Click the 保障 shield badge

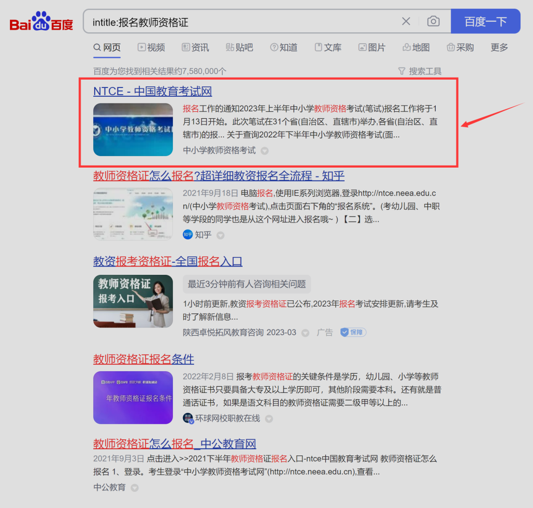353,332
